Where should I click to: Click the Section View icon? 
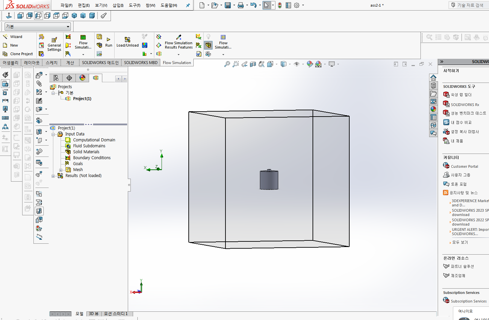(x=253, y=64)
